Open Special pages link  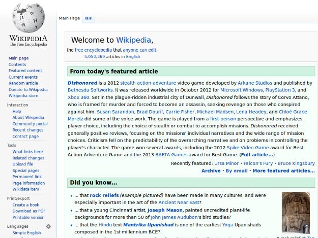[x=26, y=171]
